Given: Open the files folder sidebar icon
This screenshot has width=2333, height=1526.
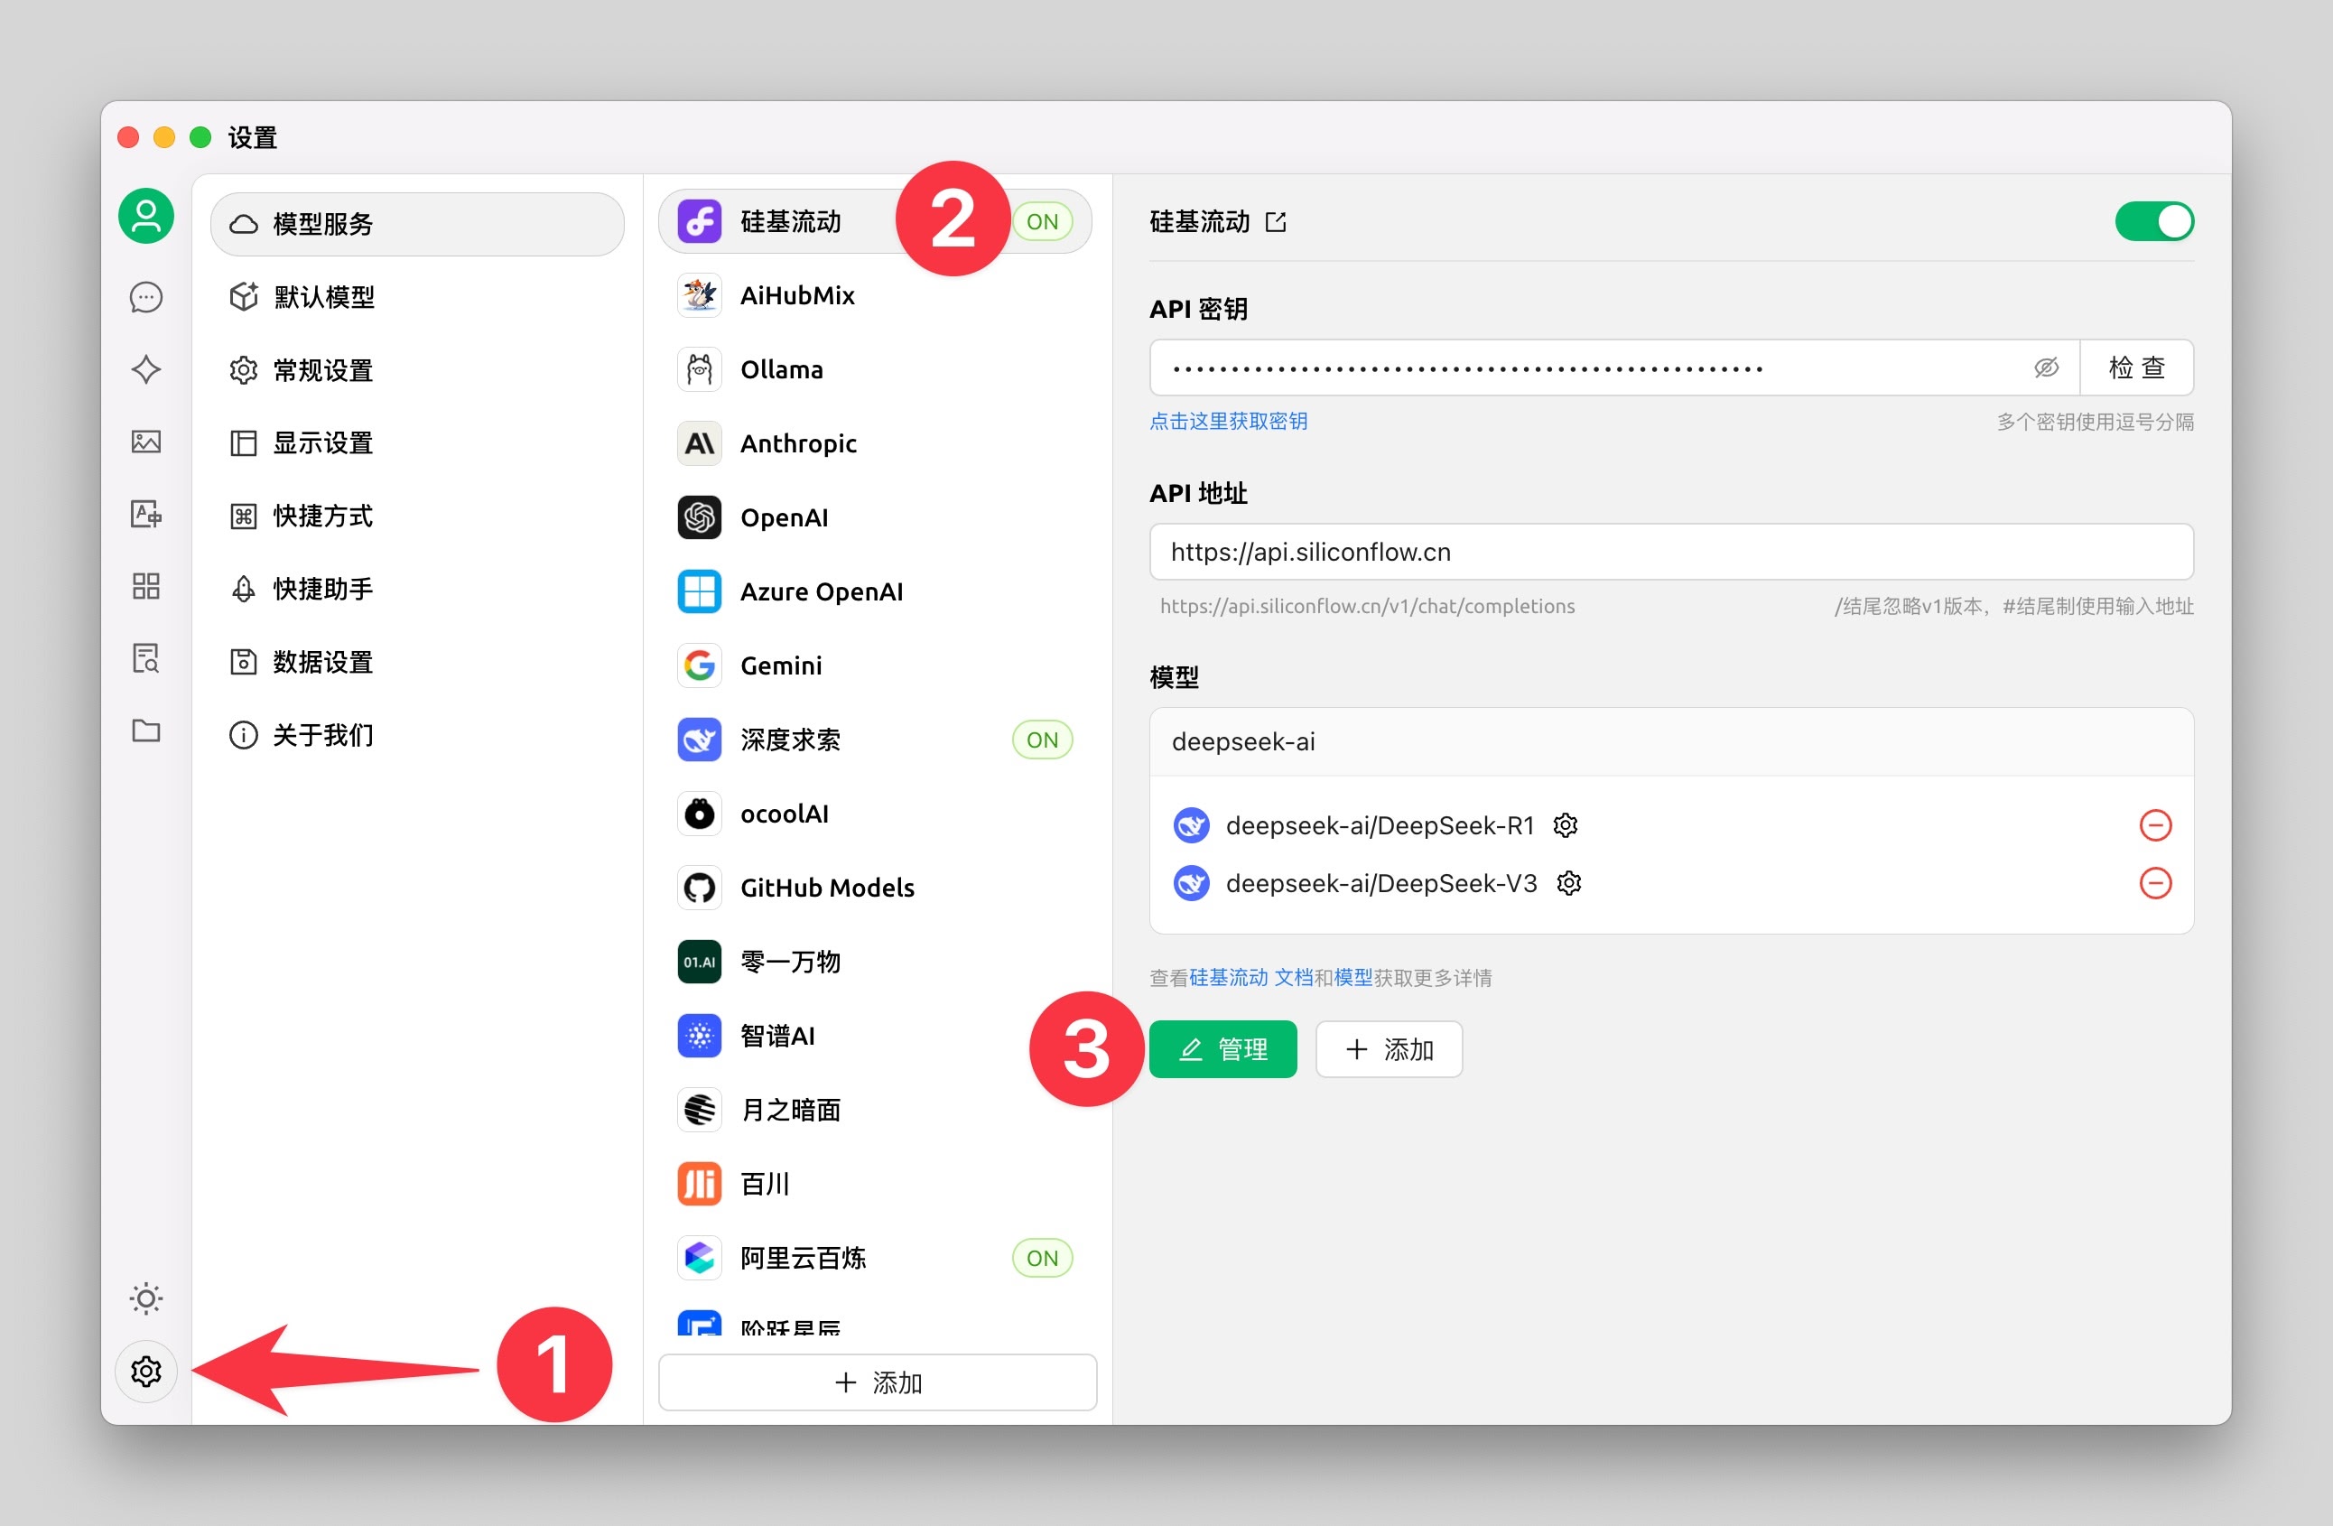Looking at the screenshot, I should tap(146, 730).
